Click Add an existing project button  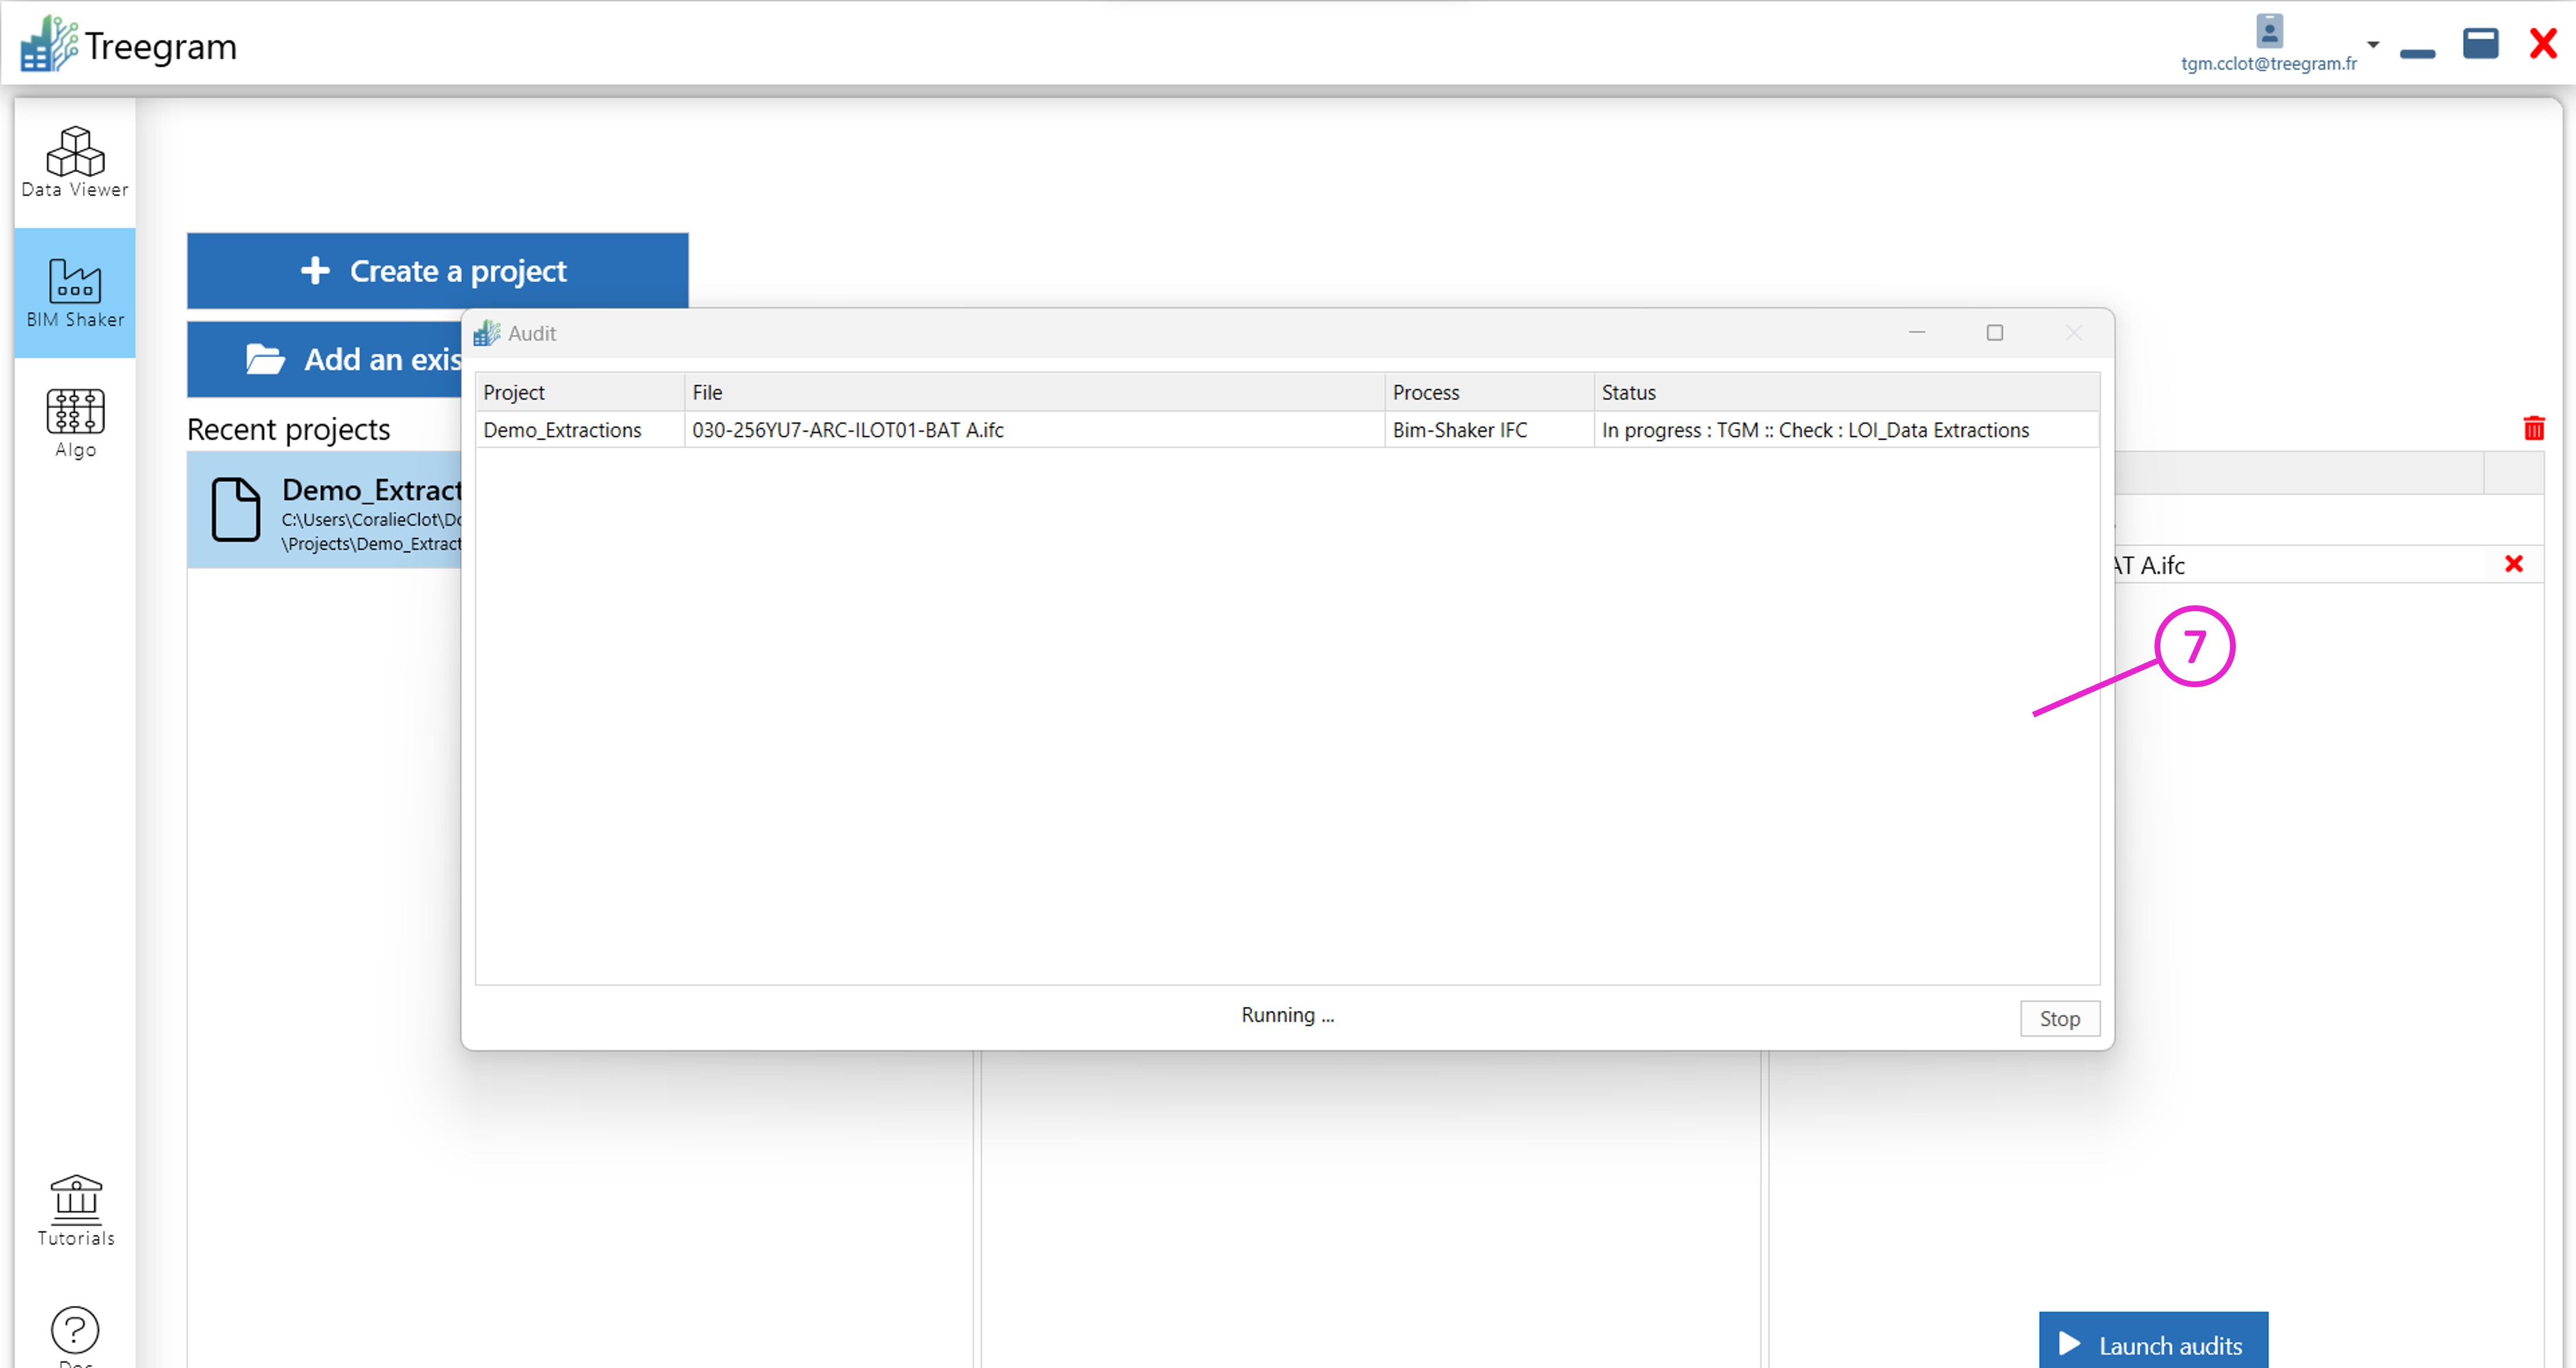(325, 359)
